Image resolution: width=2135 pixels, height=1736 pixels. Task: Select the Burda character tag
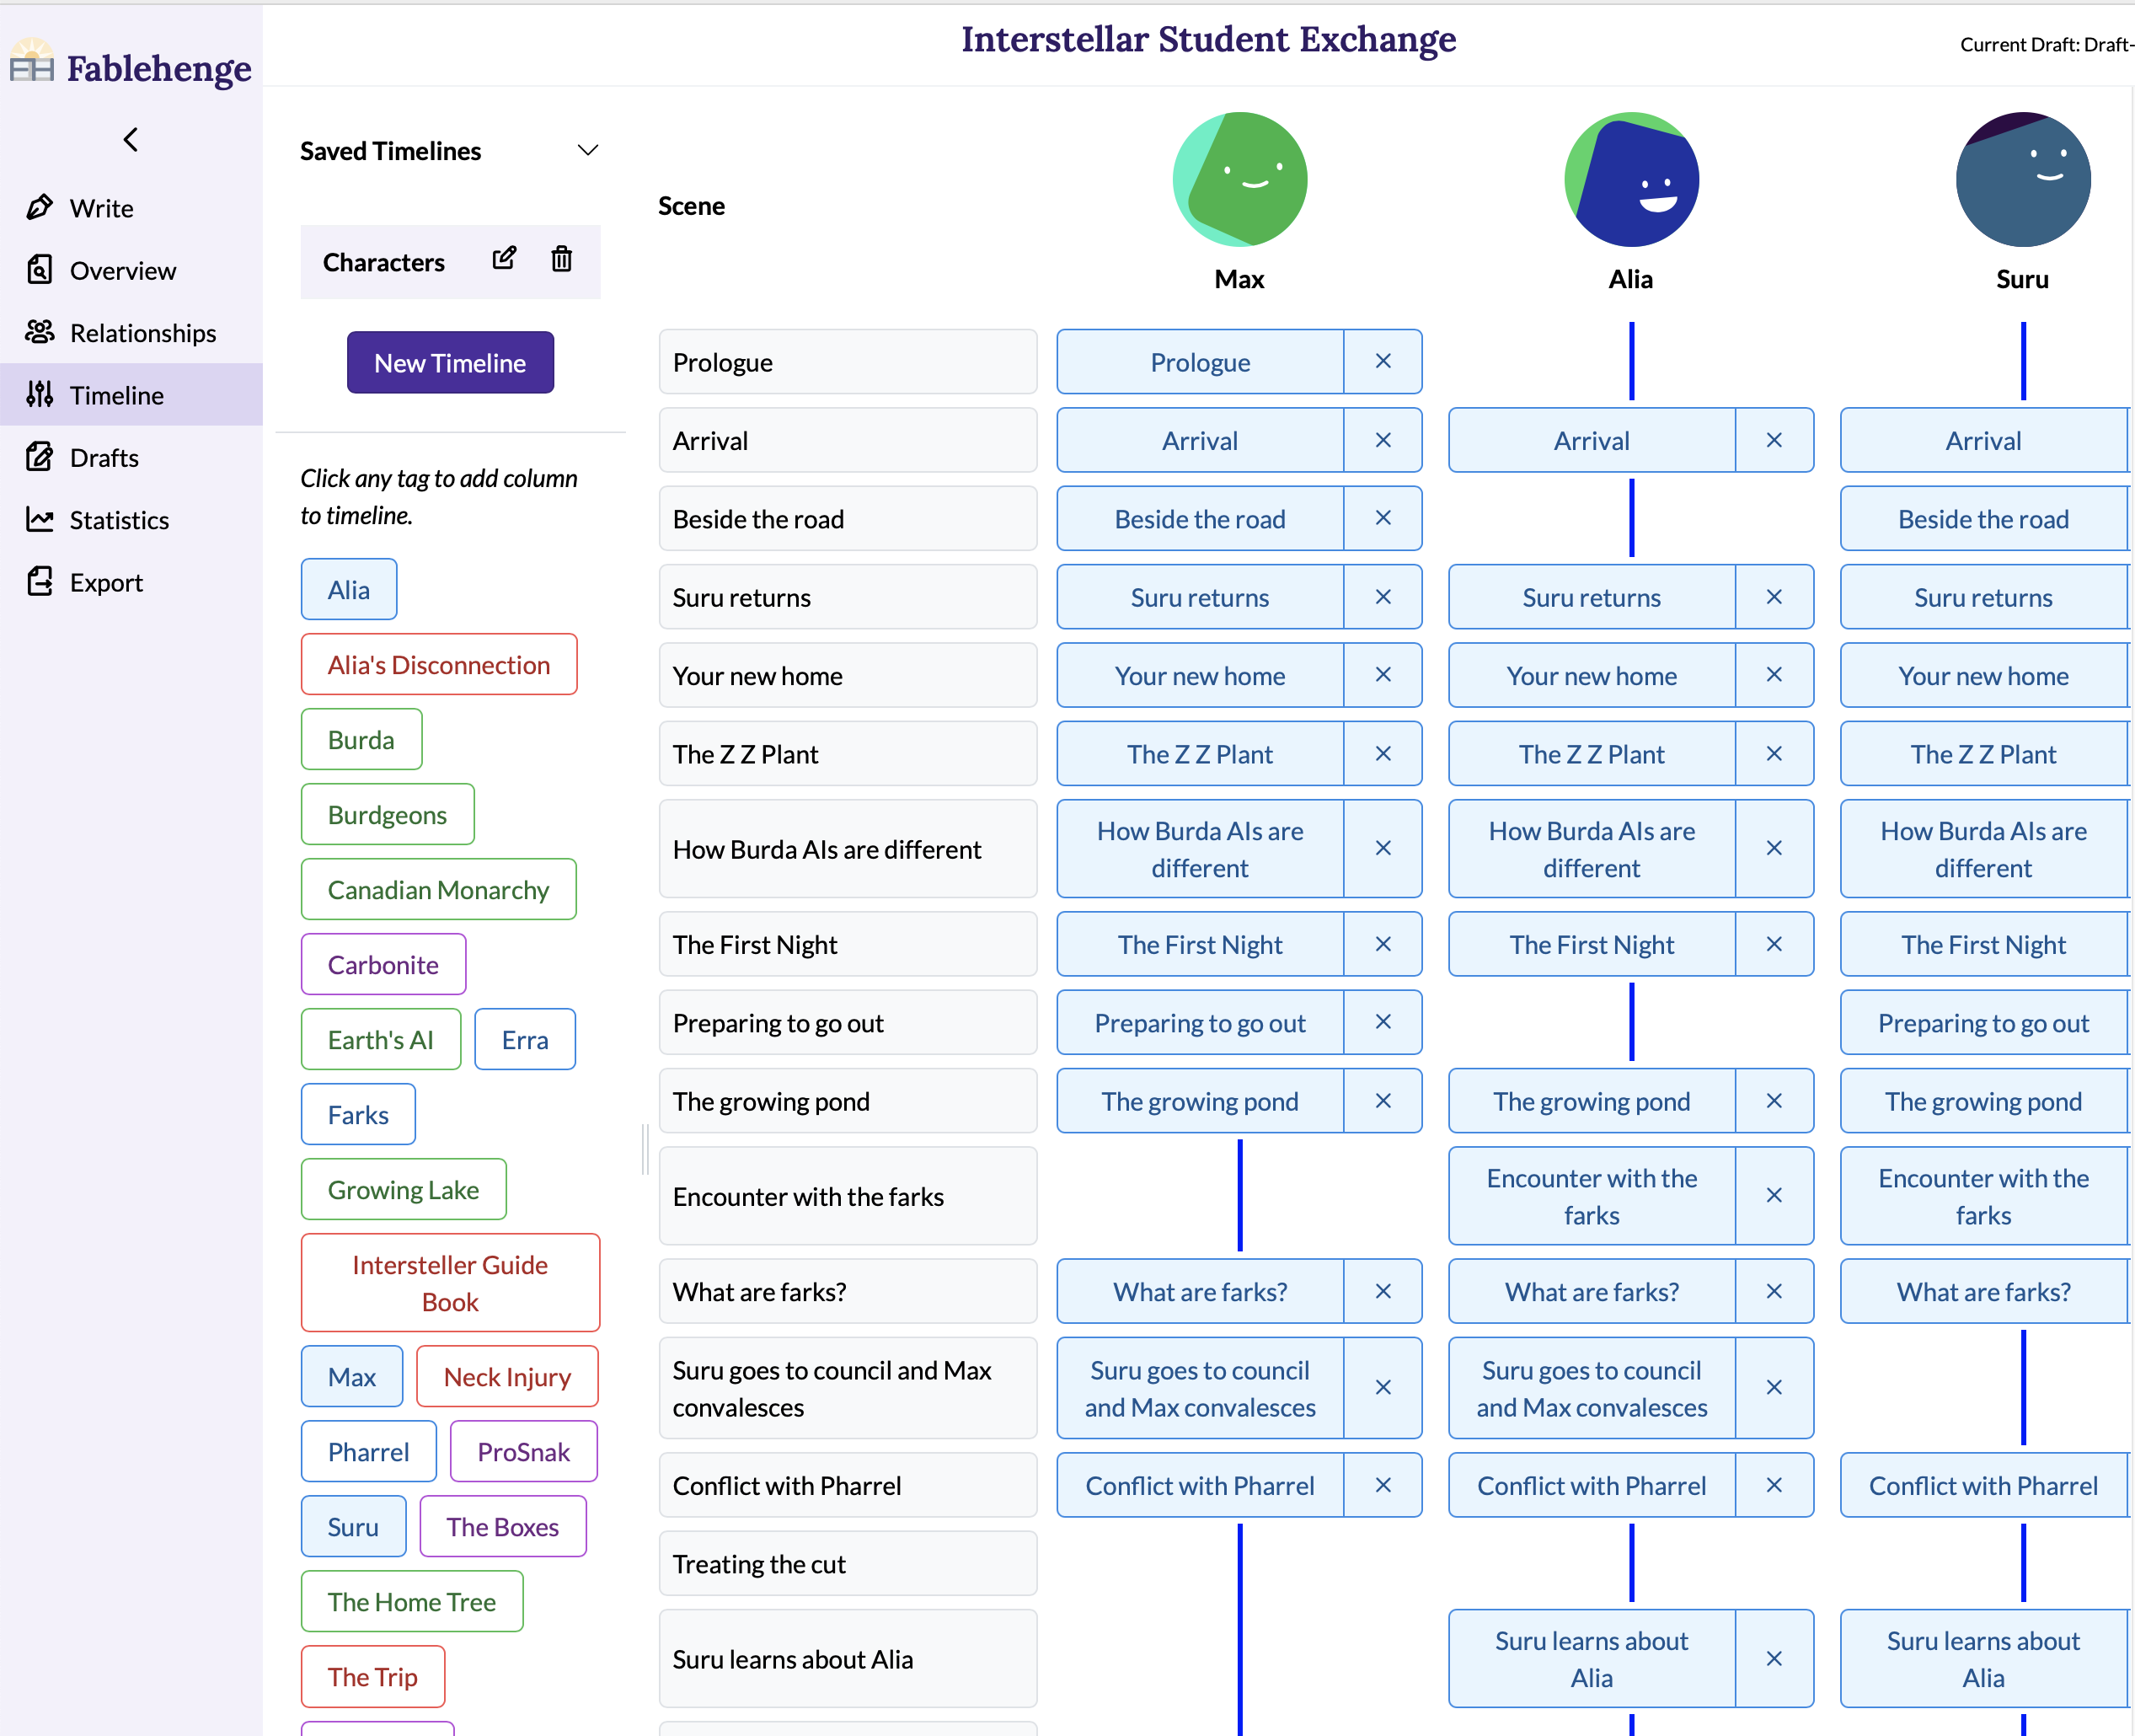[x=363, y=739]
